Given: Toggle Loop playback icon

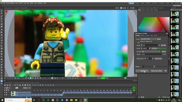Looking at the screenshot, I should pos(36,78).
